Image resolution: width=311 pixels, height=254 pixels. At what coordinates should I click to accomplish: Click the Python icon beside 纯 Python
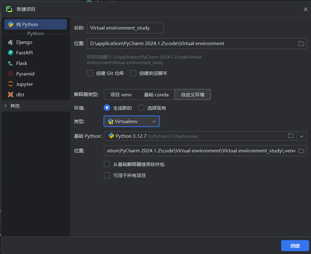pos(11,24)
